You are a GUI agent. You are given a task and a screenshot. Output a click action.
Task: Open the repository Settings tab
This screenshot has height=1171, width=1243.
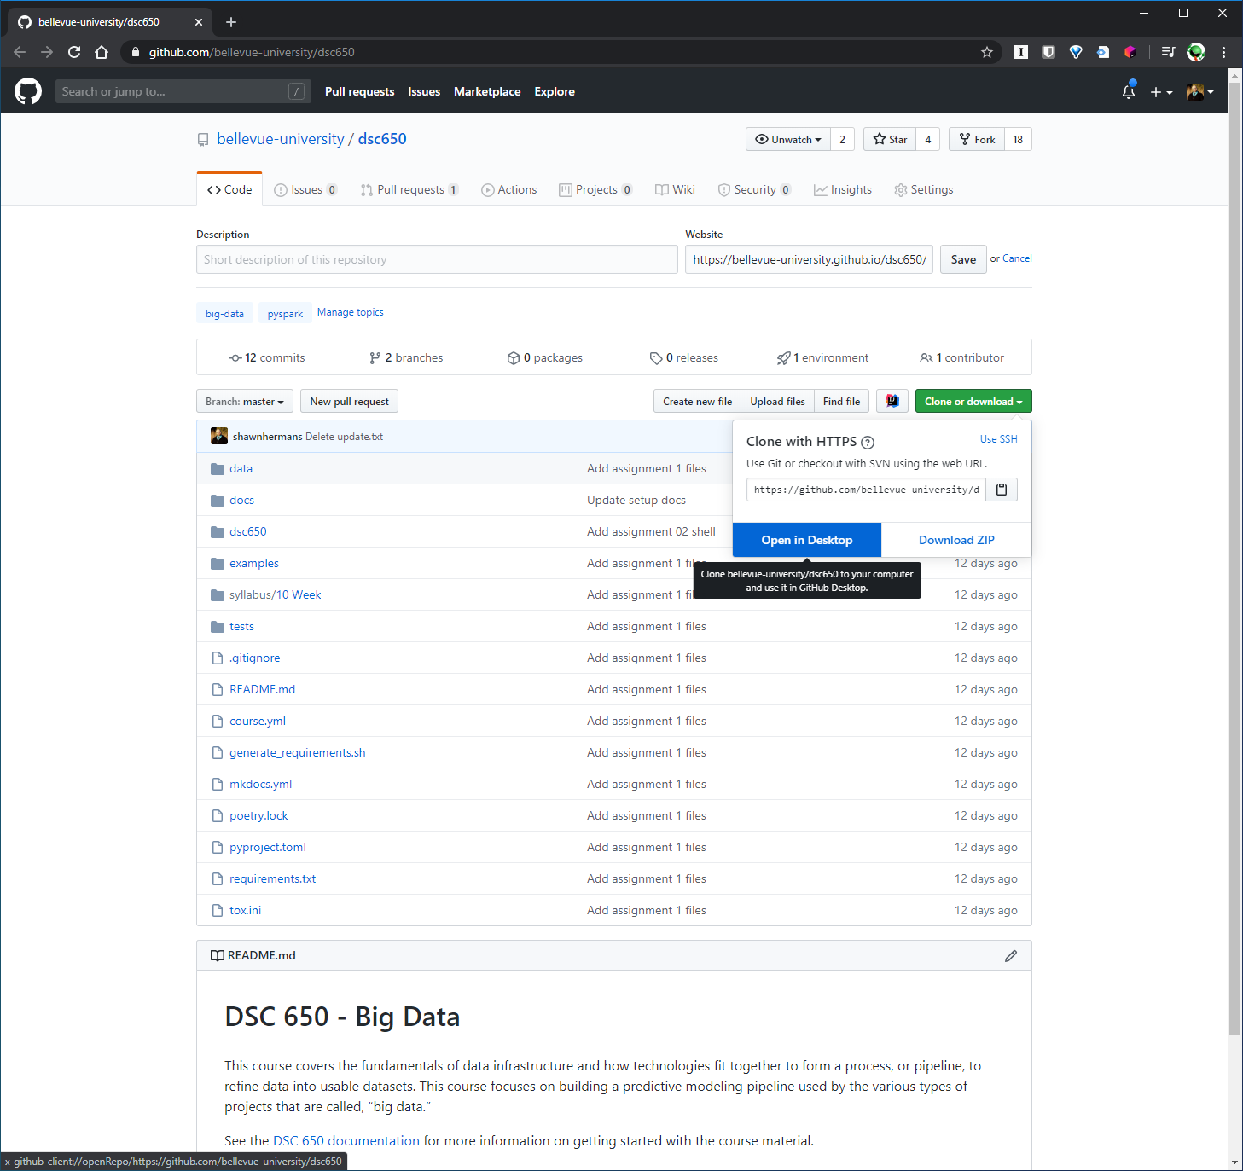[x=923, y=189]
